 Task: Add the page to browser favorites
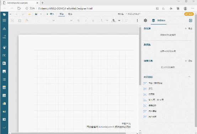pyautogui.click(x=163, y=9)
